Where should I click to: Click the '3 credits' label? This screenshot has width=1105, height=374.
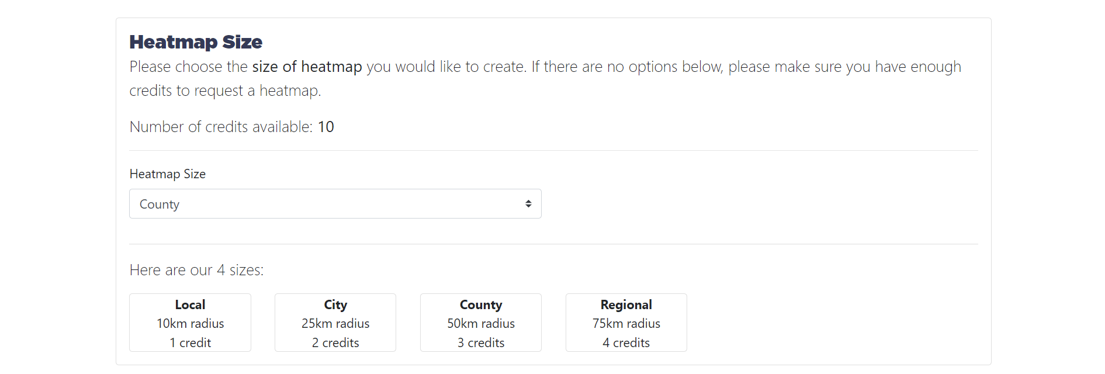481,343
